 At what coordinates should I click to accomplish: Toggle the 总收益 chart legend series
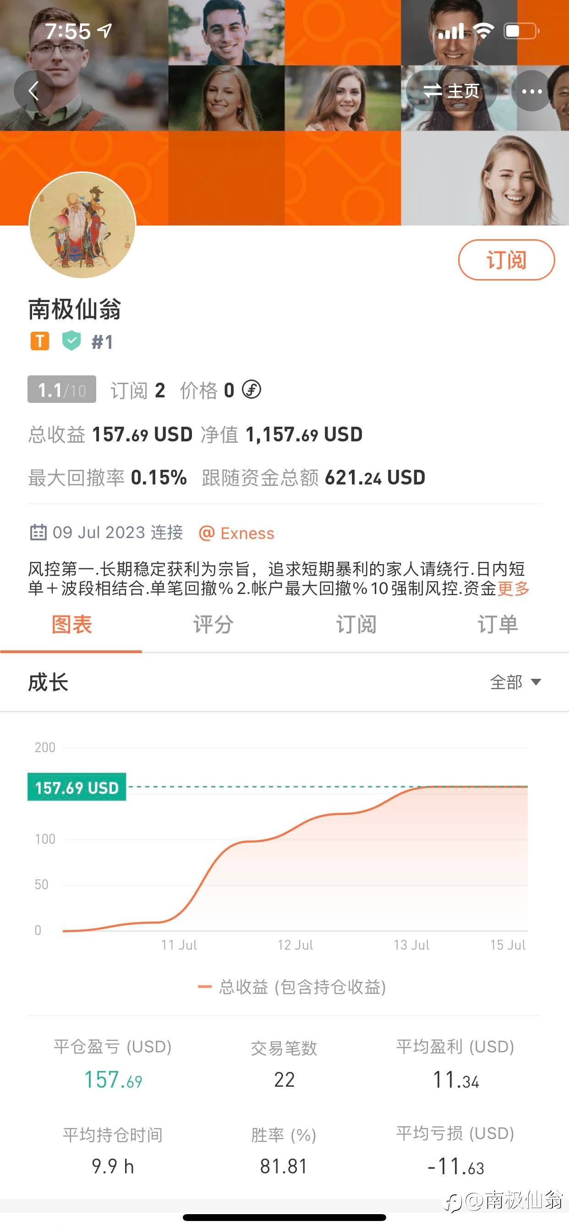pyautogui.click(x=292, y=987)
